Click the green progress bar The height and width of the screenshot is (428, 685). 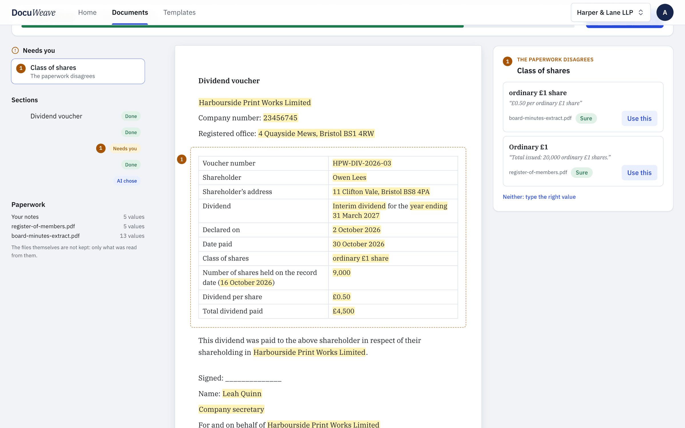coord(242,26)
